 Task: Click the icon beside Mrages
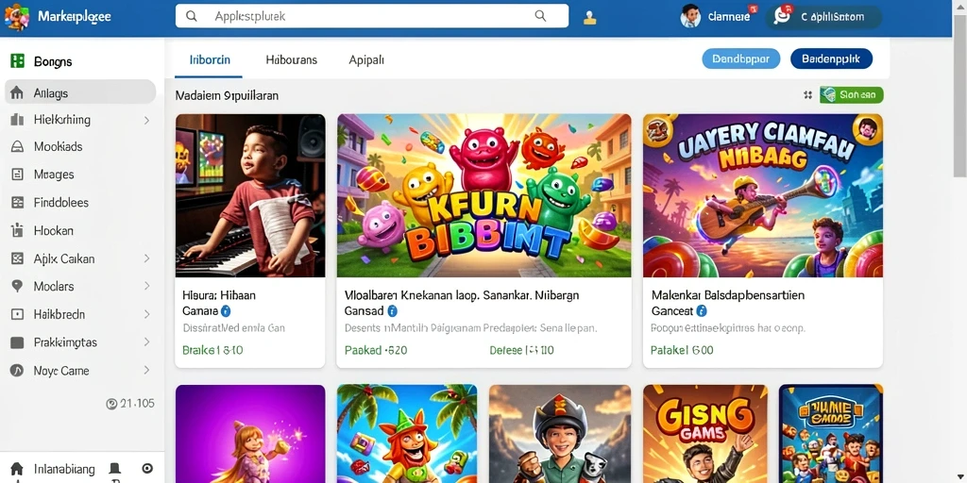(17, 175)
